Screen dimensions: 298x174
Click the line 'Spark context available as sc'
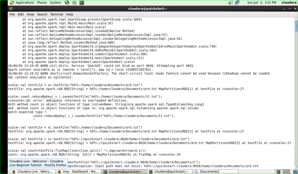(81, 70)
